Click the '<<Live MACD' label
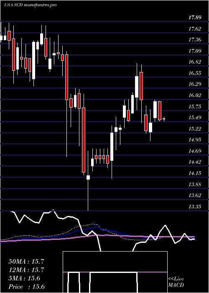209x293 pixels. pyautogui.click(x=176, y=282)
